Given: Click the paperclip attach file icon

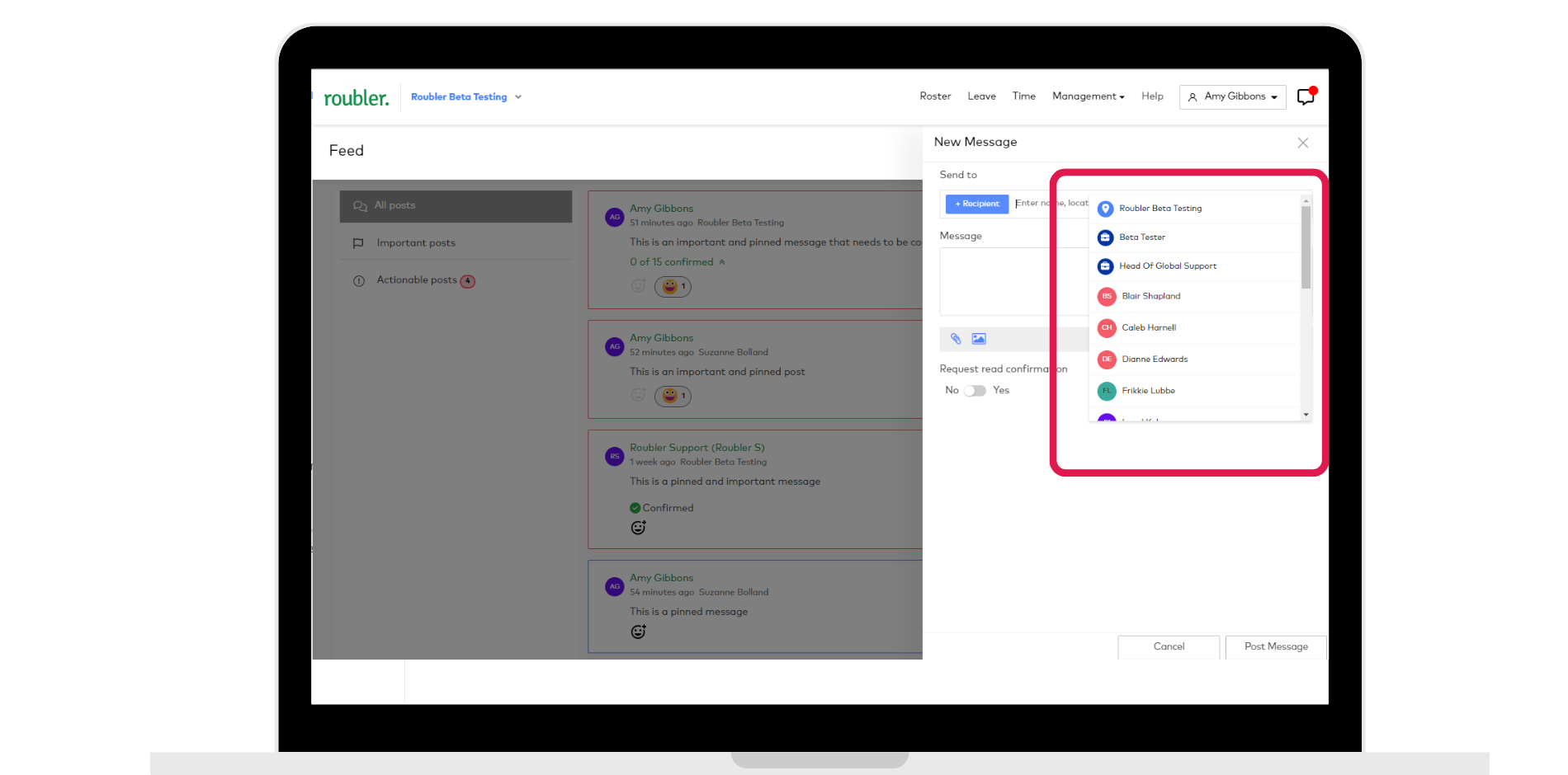Looking at the screenshot, I should 956,339.
